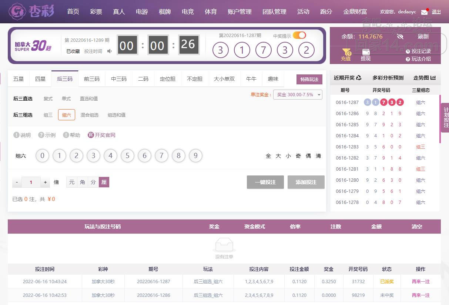
Task: Select number ball 8 in 组六
Action: pos(178,156)
